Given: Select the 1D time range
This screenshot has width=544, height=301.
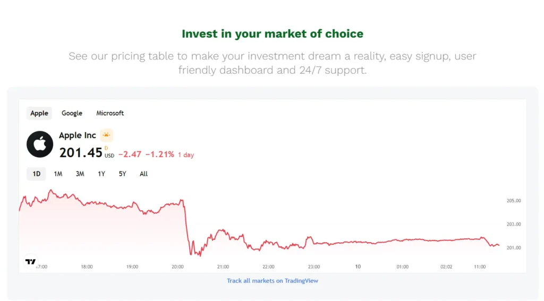Looking at the screenshot, I should pyautogui.click(x=36, y=174).
